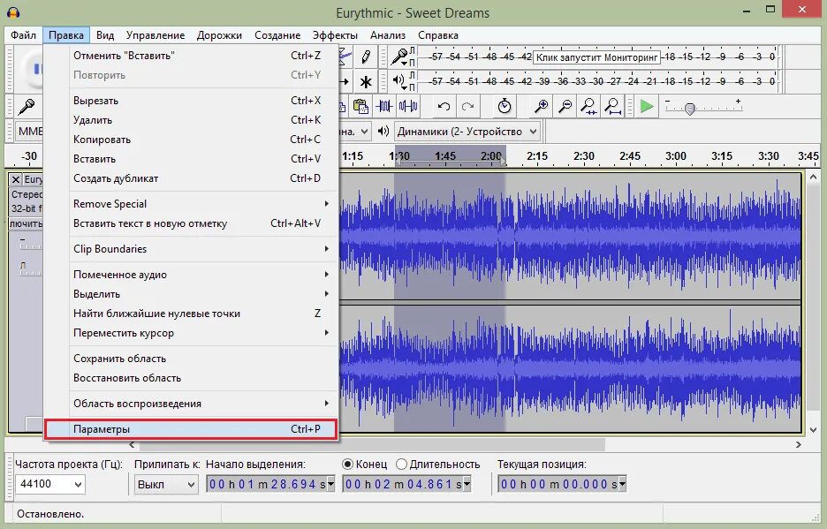Click the Undo arrow in toolbar
The height and width of the screenshot is (529, 827).
click(444, 107)
